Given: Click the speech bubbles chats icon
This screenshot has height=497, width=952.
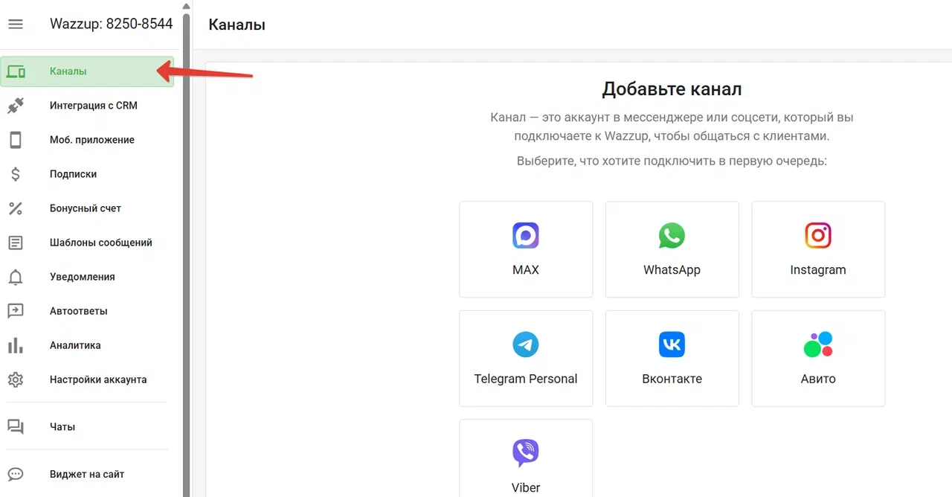Looking at the screenshot, I should [x=16, y=427].
